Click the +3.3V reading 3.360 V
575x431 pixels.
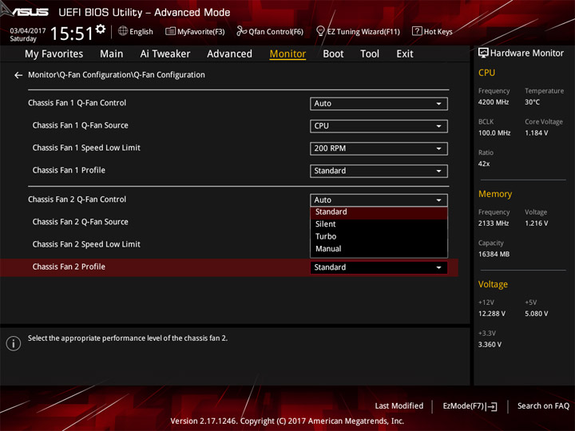(490, 345)
